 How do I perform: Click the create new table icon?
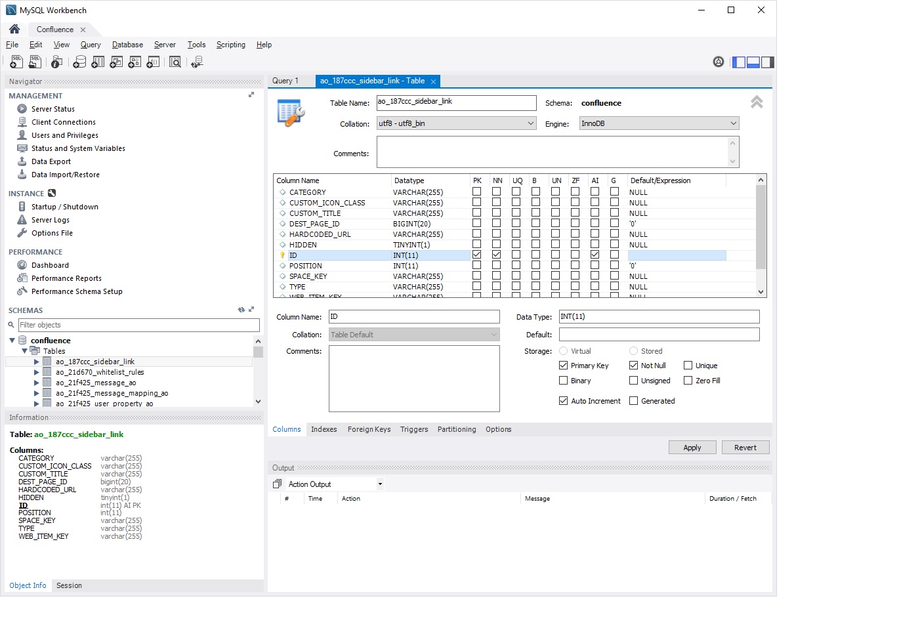(98, 62)
